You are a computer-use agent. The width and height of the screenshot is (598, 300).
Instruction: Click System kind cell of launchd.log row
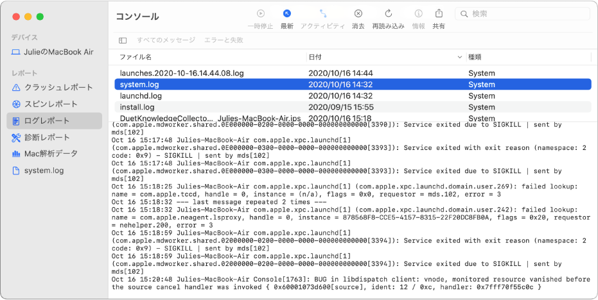pyautogui.click(x=481, y=96)
